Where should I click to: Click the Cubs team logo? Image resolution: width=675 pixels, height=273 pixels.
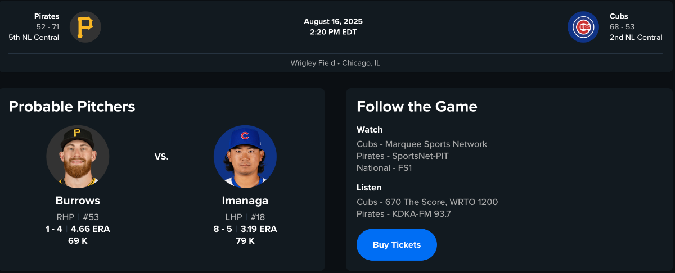pyautogui.click(x=583, y=27)
